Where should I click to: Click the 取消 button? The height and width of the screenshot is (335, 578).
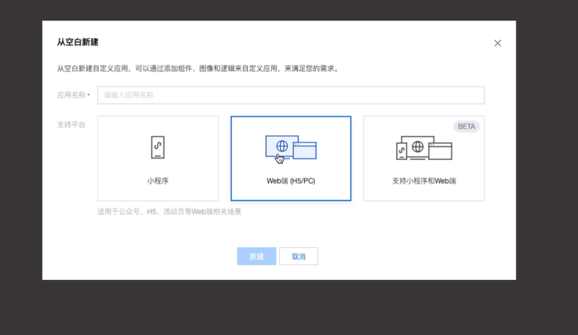tap(299, 256)
